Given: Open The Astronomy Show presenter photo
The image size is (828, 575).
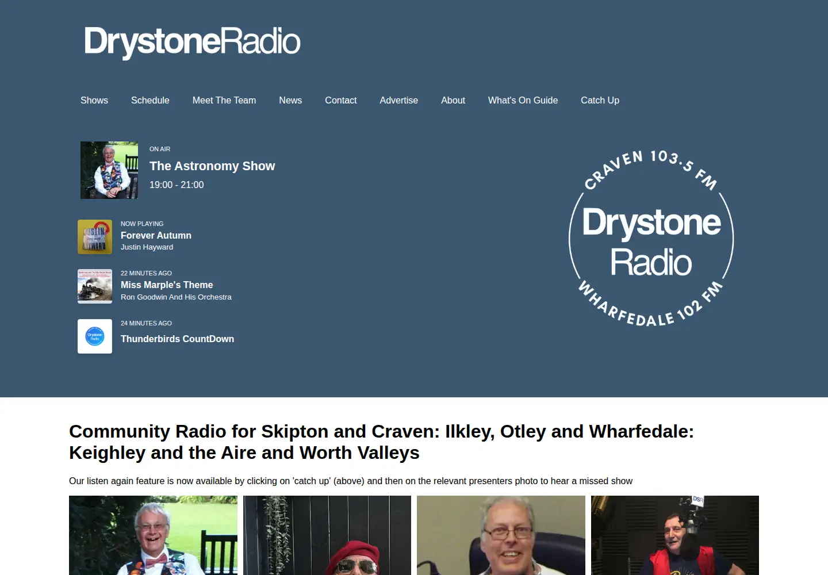Looking at the screenshot, I should pos(109,170).
